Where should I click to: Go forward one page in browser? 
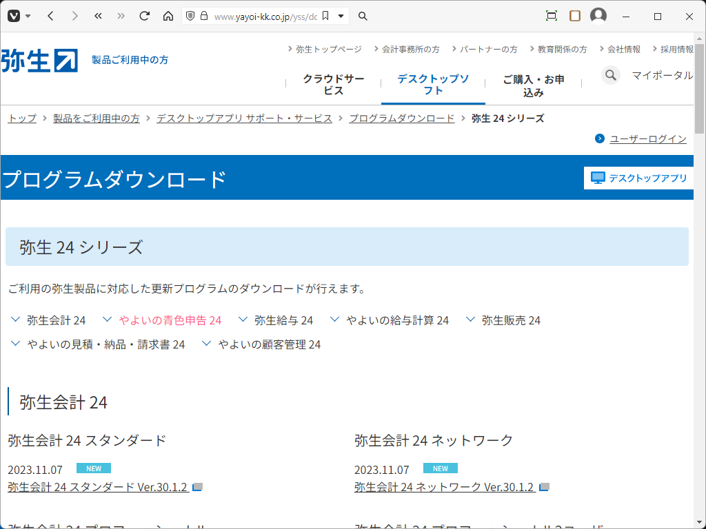74,17
